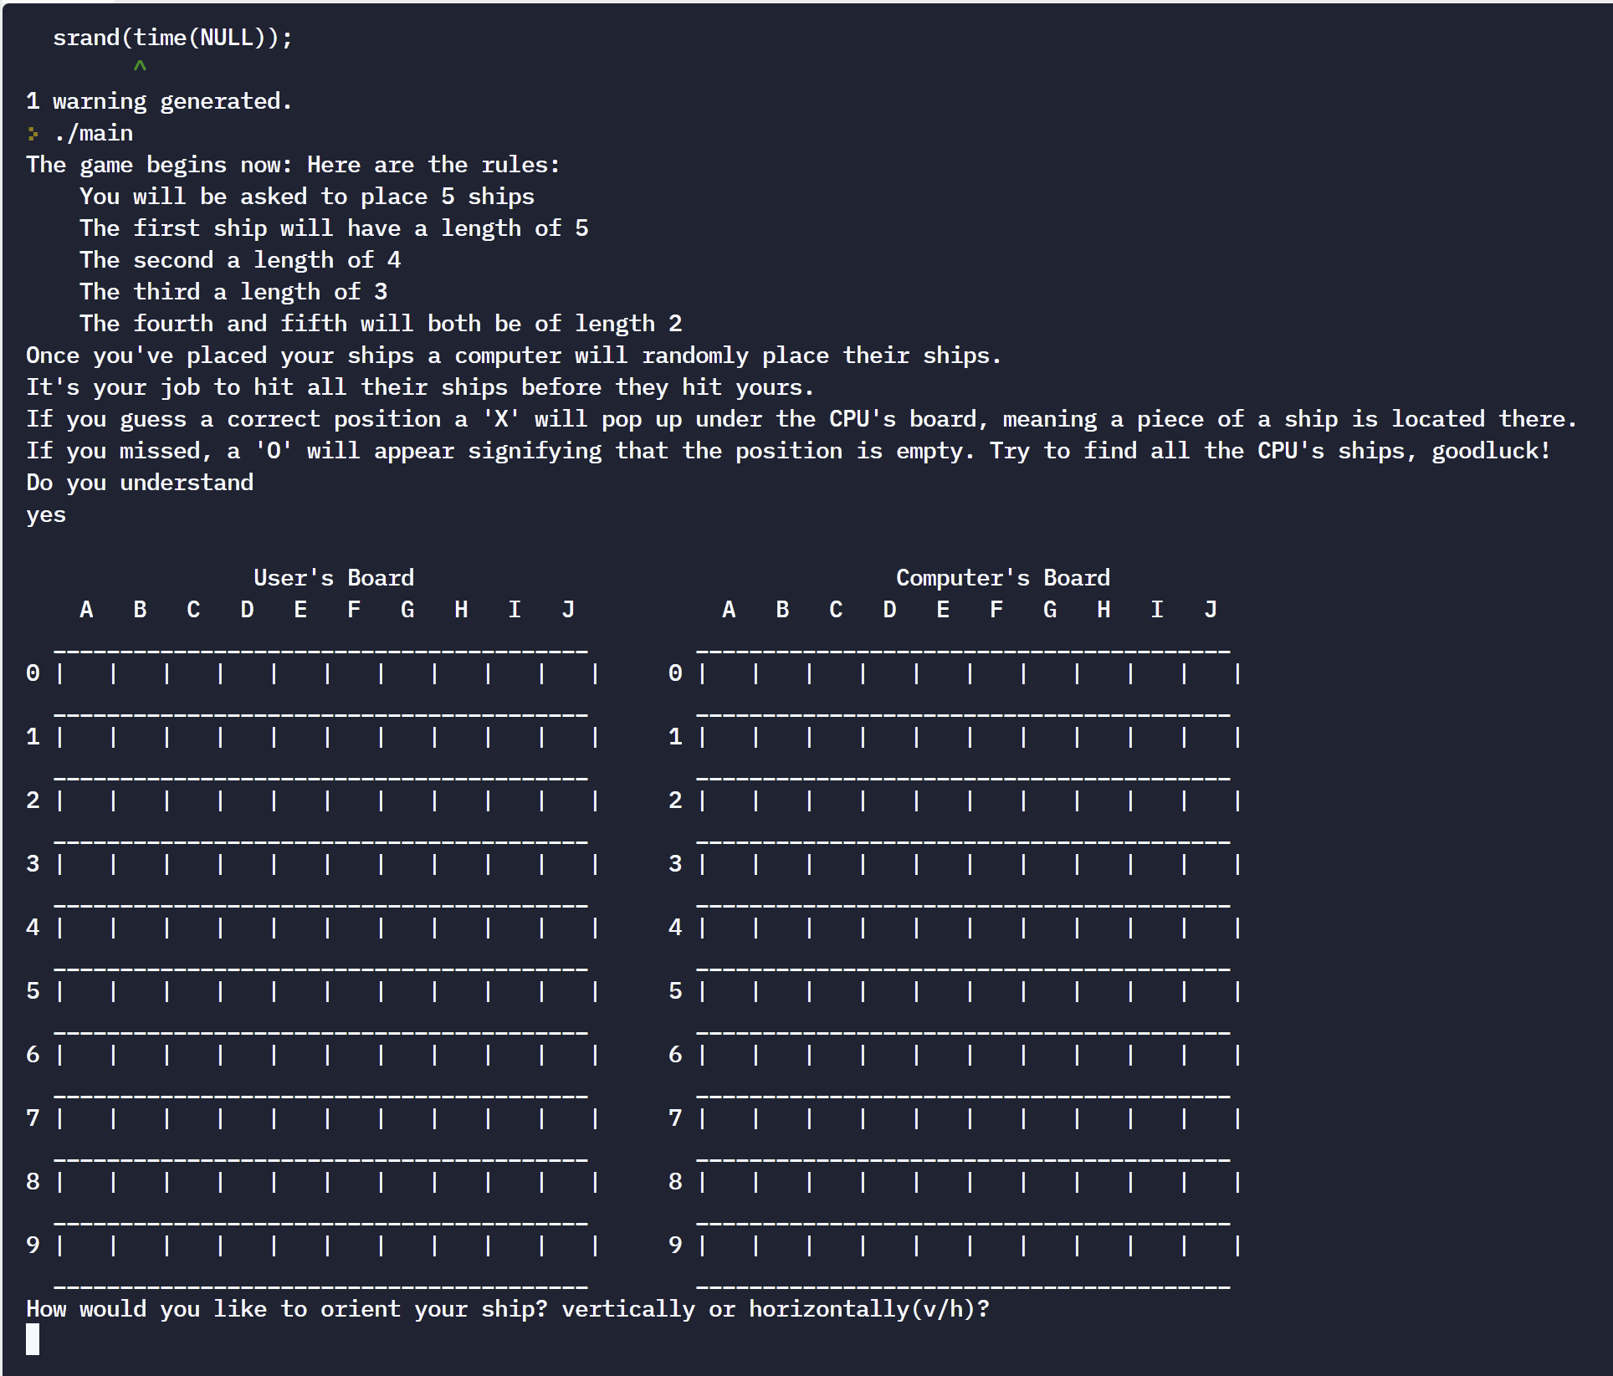Click the srand(time(NULL)) code line

click(172, 37)
